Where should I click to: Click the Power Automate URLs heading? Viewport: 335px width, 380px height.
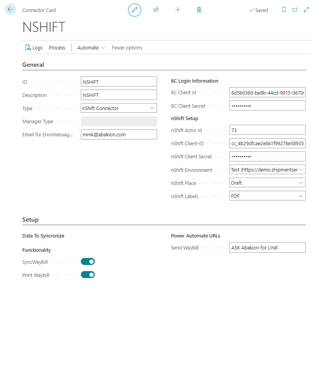pos(195,236)
